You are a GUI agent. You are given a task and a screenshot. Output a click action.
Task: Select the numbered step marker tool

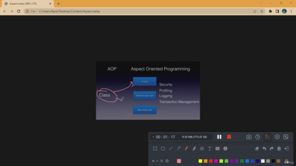225,148
